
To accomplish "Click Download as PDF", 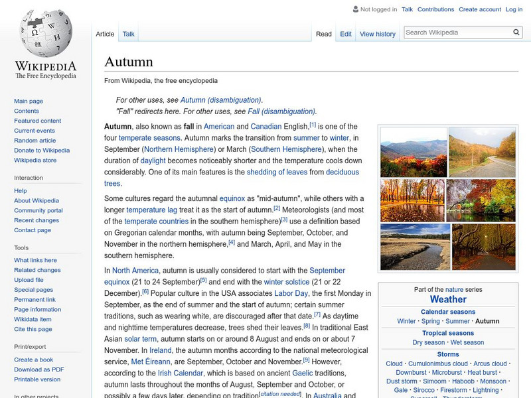I will [x=39, y=369].
